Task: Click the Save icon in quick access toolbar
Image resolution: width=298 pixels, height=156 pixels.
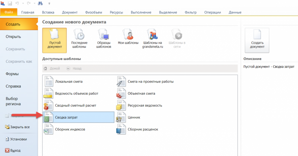Action: click(10, 3)
